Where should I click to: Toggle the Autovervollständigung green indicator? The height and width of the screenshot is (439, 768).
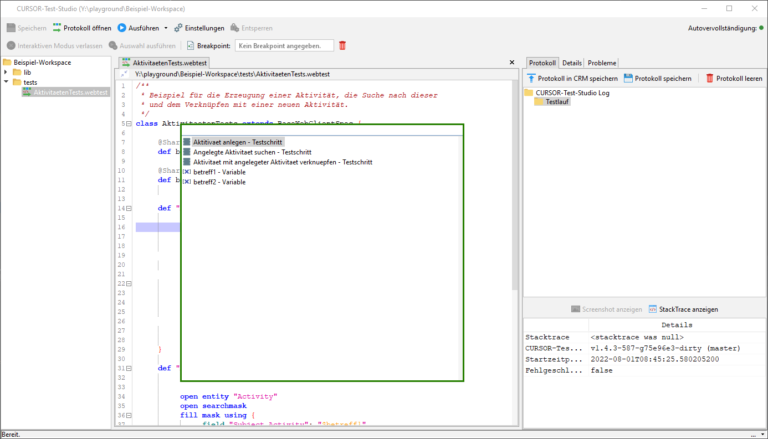click(761, 28)
